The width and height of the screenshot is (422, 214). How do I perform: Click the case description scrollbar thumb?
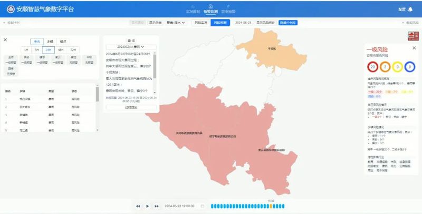pyautogui.click(x=155, y=66)
